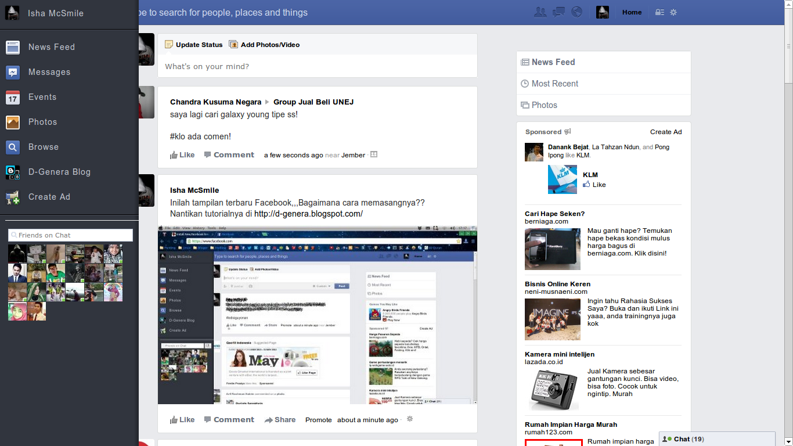Open the settings gear dropdown
Viewport: 793px width, 446px height.
672,12
